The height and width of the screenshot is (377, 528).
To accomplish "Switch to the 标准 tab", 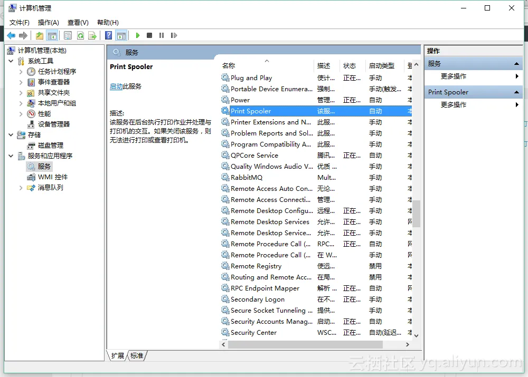I will click(x=137, y=356).
